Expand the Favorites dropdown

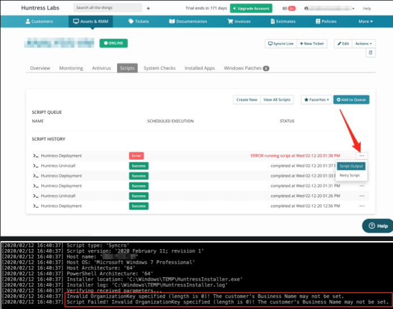tap(316, 100)
